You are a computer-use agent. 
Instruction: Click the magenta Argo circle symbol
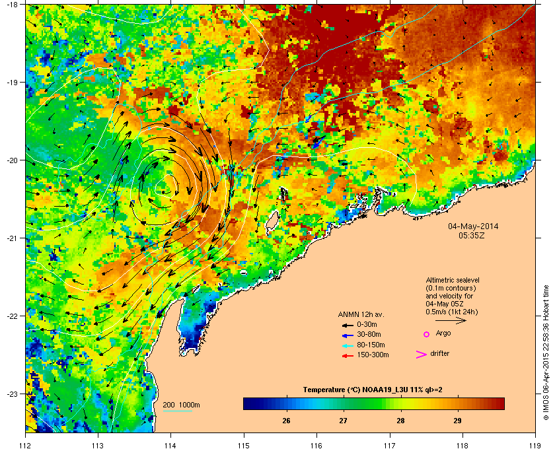427,334
